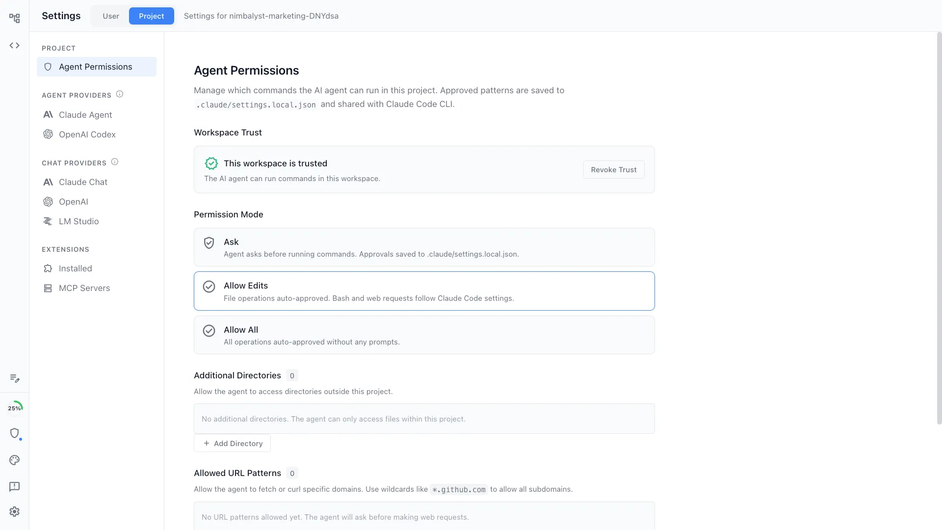Select the LM Studio chat provider
This screenshot has width=942, height=530.
78,221
